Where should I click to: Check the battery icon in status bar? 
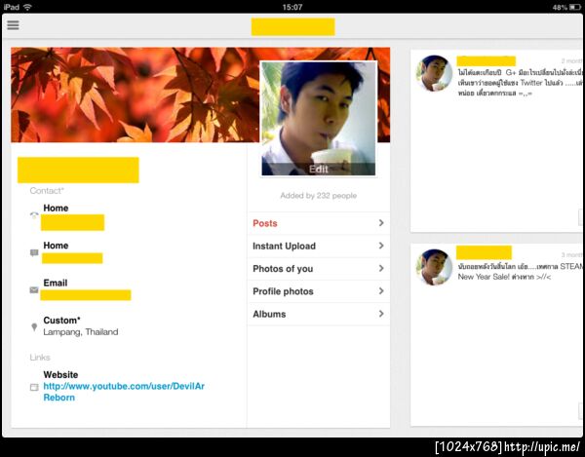(x=575, y=7)
